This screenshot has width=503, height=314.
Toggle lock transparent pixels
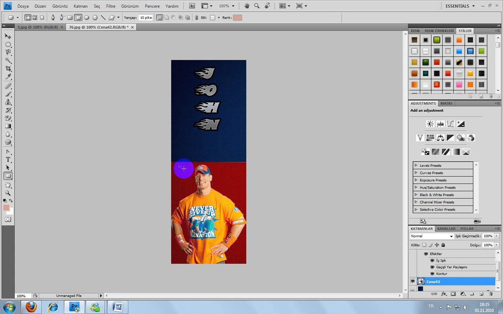[424, 245]
